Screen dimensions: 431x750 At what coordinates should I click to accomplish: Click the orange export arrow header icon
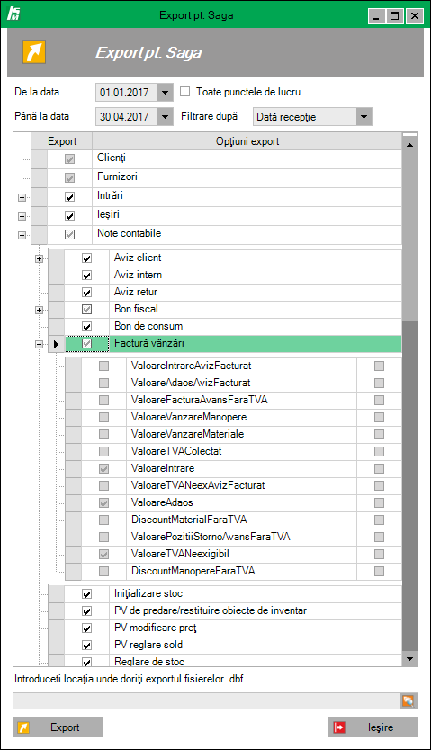pos(34,51)
